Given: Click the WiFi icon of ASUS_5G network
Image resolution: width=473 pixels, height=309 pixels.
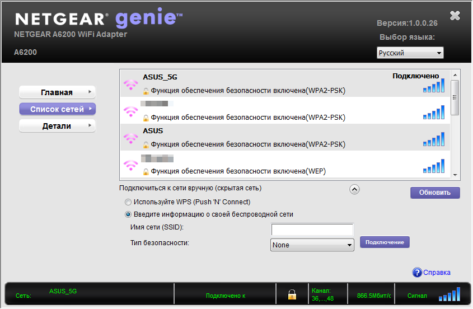Looking at the screenshot, I should [130, 85].
